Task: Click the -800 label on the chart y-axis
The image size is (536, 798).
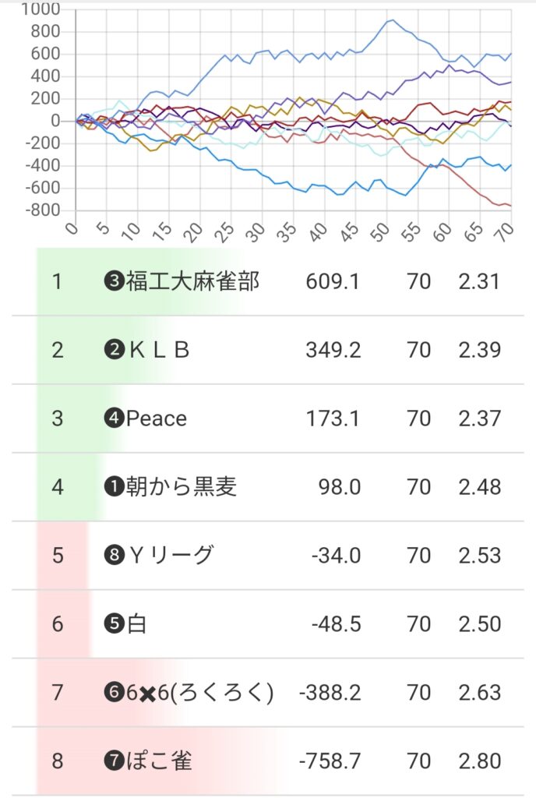Action: tap(43, 210)
